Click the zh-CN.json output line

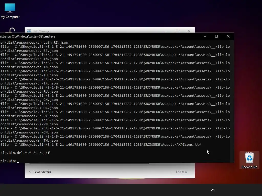click(29, 132)
